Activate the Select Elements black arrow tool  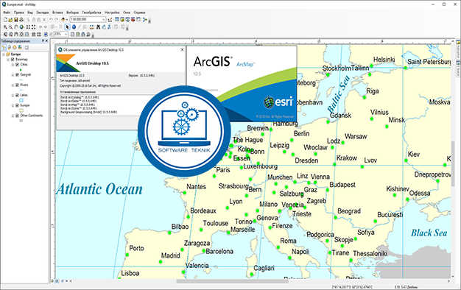coord(67,26)
